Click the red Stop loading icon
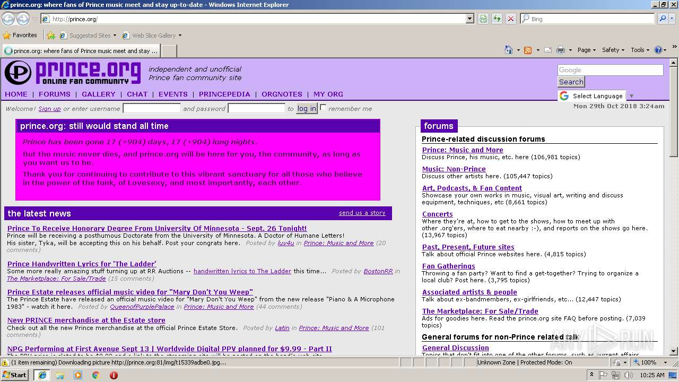This screenshot has height=382, width=679. [x=511, y=19]
